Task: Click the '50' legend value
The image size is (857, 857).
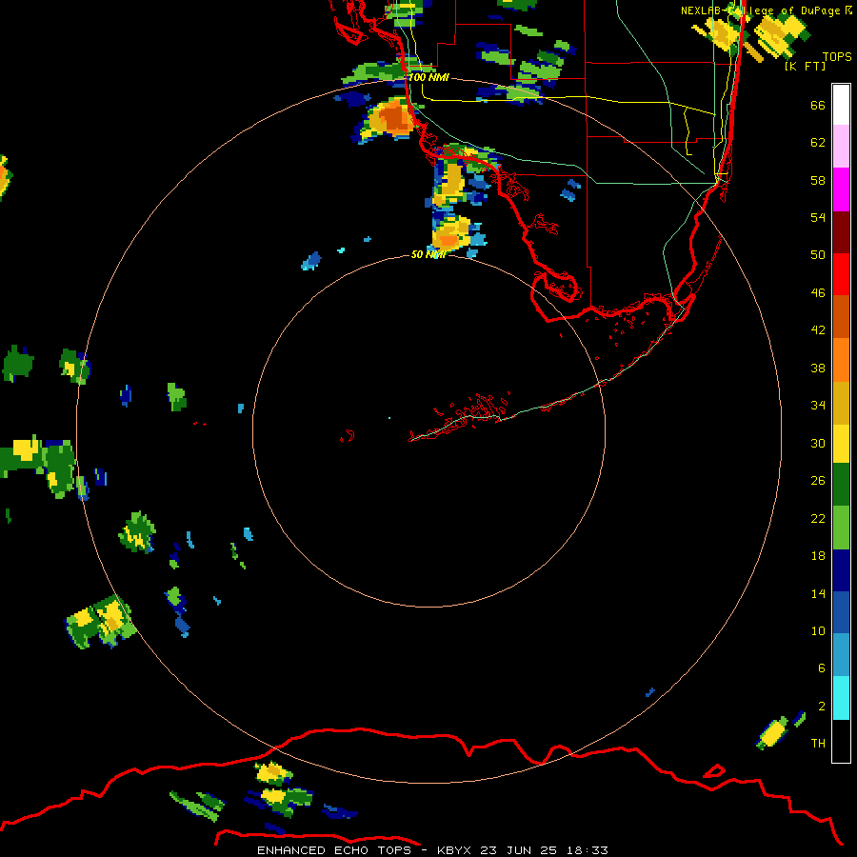Action: click(x=818, y=255)
